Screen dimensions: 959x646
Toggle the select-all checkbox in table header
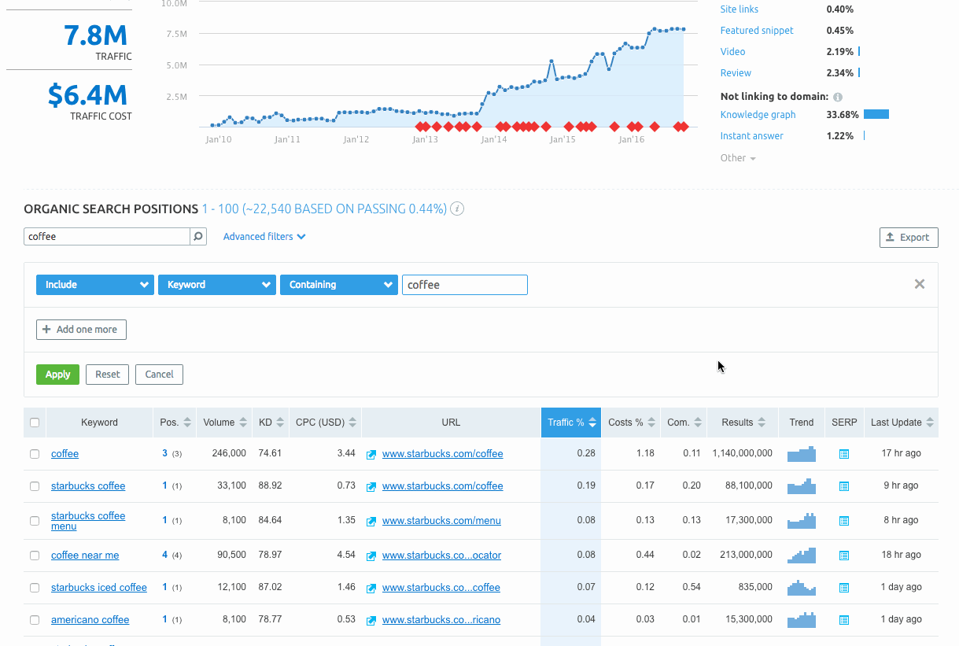(x=35, y=423)
